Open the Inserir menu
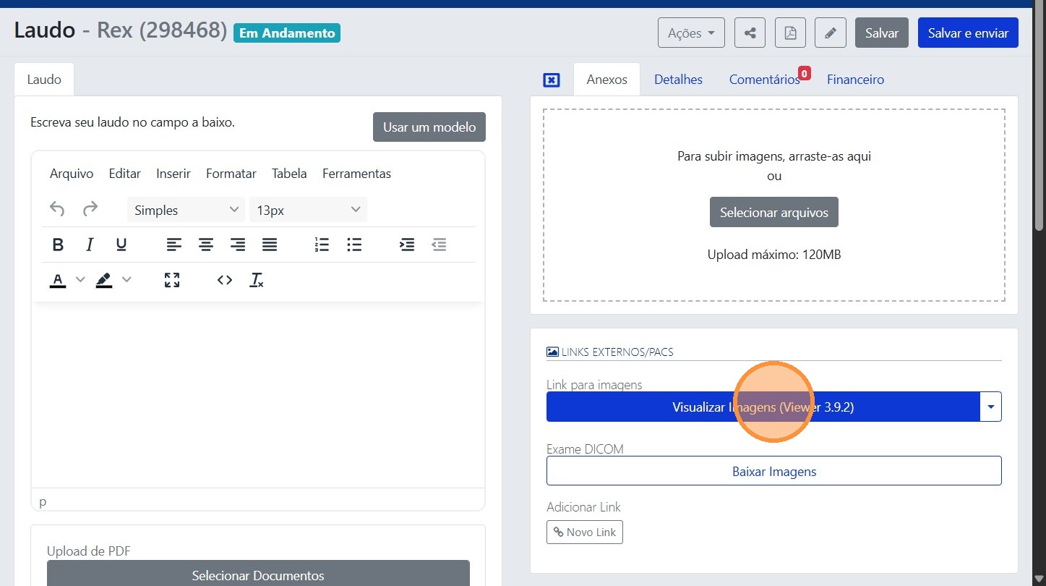The width and height of the screenshot is (1046, 586). (x=173, y=174)
